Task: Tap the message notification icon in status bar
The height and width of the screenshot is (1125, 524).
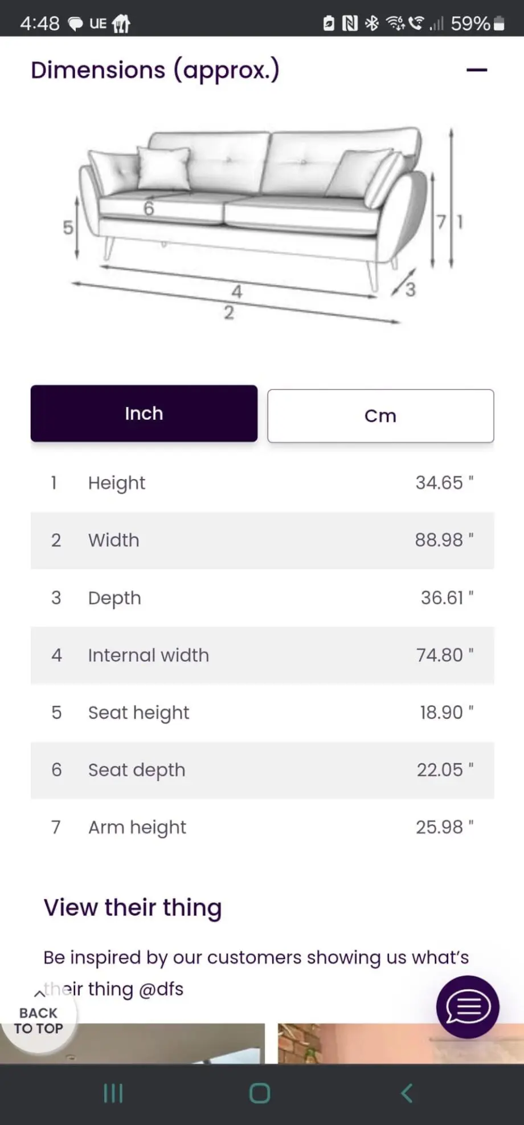Action: (x=75, y=24)
